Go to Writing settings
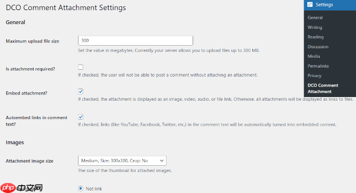The image size is (356, 193). tap(315, 27)
